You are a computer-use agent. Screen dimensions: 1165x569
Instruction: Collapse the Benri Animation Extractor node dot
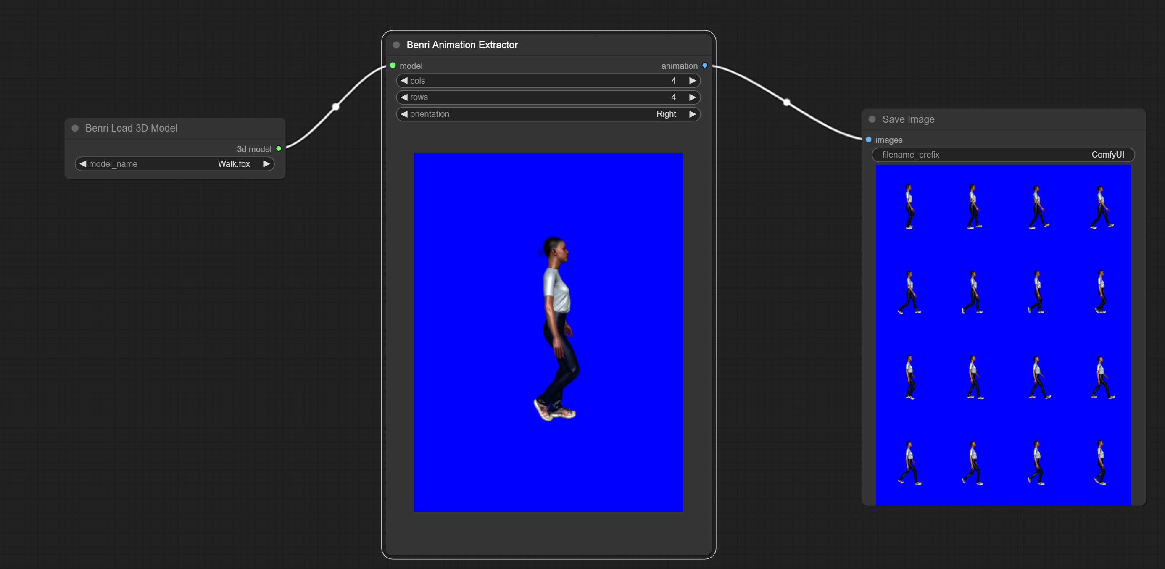coord(396,45)
